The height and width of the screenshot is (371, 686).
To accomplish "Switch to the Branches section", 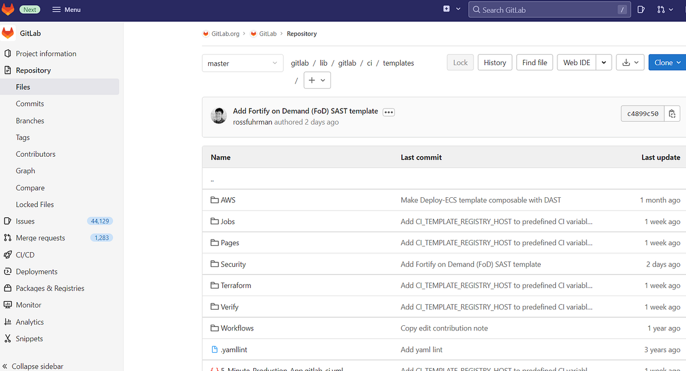I will [x=29, y=121].
